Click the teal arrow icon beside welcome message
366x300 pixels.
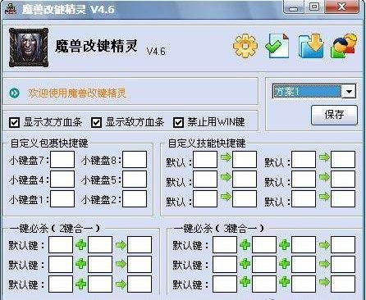click(x=14, y=93)
